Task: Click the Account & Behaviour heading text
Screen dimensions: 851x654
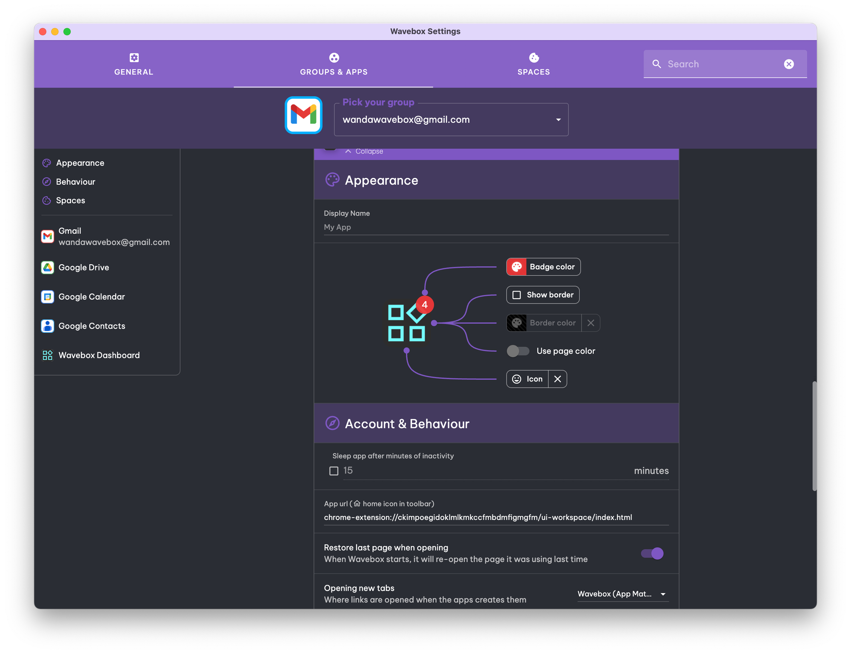Action: 407,424
